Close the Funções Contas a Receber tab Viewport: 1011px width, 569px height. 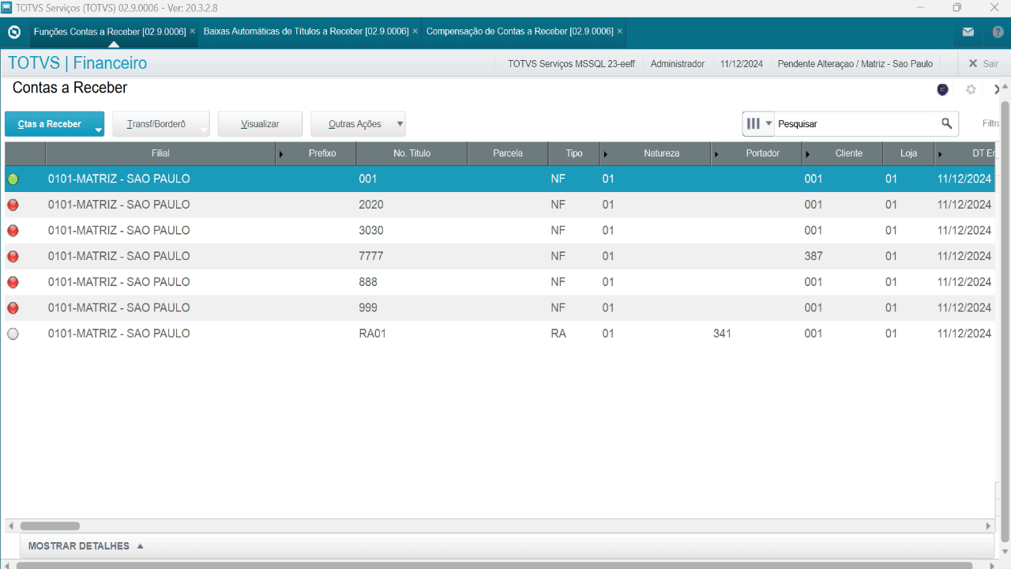point(193,32)
